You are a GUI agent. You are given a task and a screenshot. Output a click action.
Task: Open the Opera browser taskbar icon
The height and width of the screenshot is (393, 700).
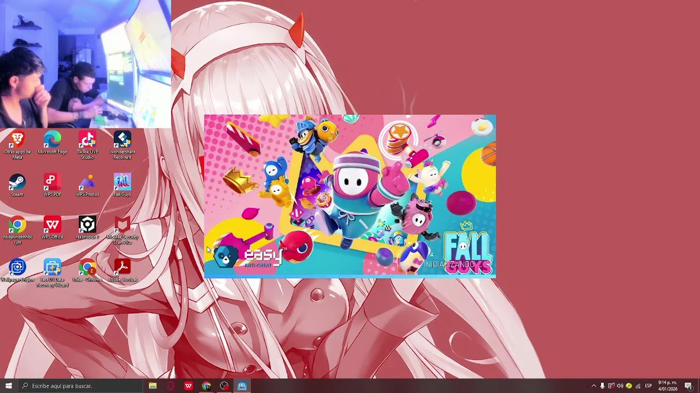(x=171, y=386)
